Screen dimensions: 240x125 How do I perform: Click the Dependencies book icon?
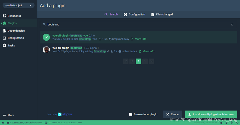click(x=5, y=31)
